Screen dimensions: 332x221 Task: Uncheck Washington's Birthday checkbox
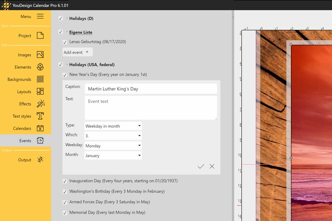pyautogui.click(x=65, y=192)
